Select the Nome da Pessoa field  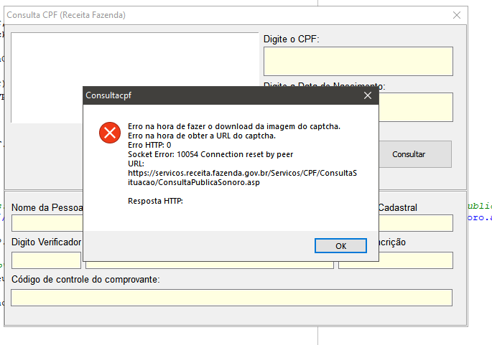pos(47,223)
